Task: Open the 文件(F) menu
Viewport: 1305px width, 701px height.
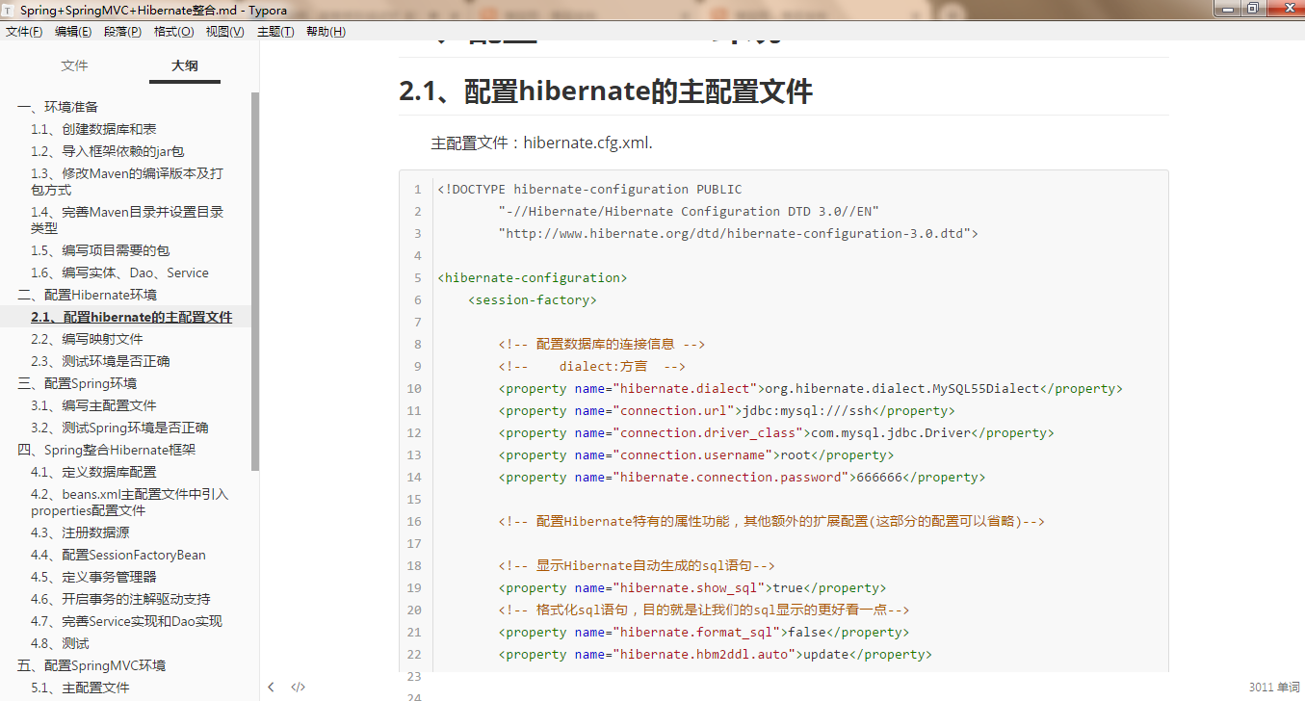Action: 24,32
